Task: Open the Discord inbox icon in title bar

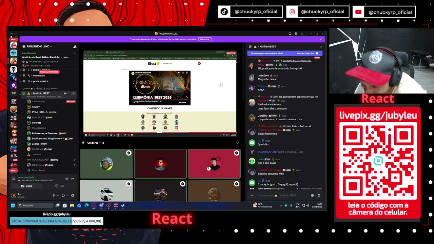Action: click(290, 34)
